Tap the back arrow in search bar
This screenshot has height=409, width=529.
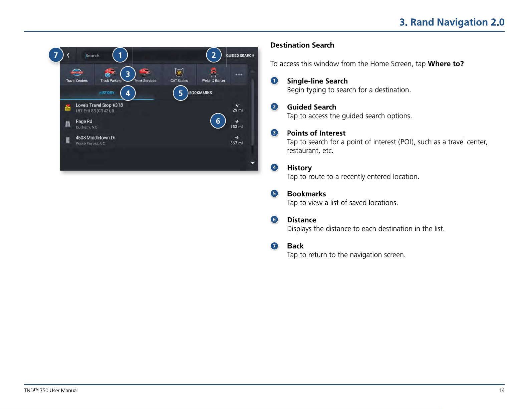click(x=68, y=55)
